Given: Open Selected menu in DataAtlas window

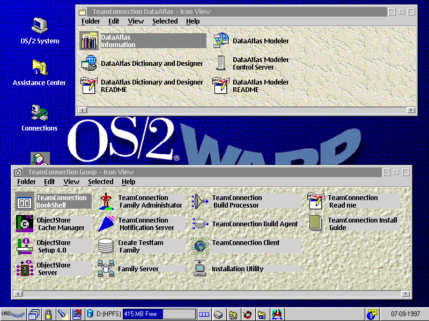Looking at the screenshot, I should point(165,21).
